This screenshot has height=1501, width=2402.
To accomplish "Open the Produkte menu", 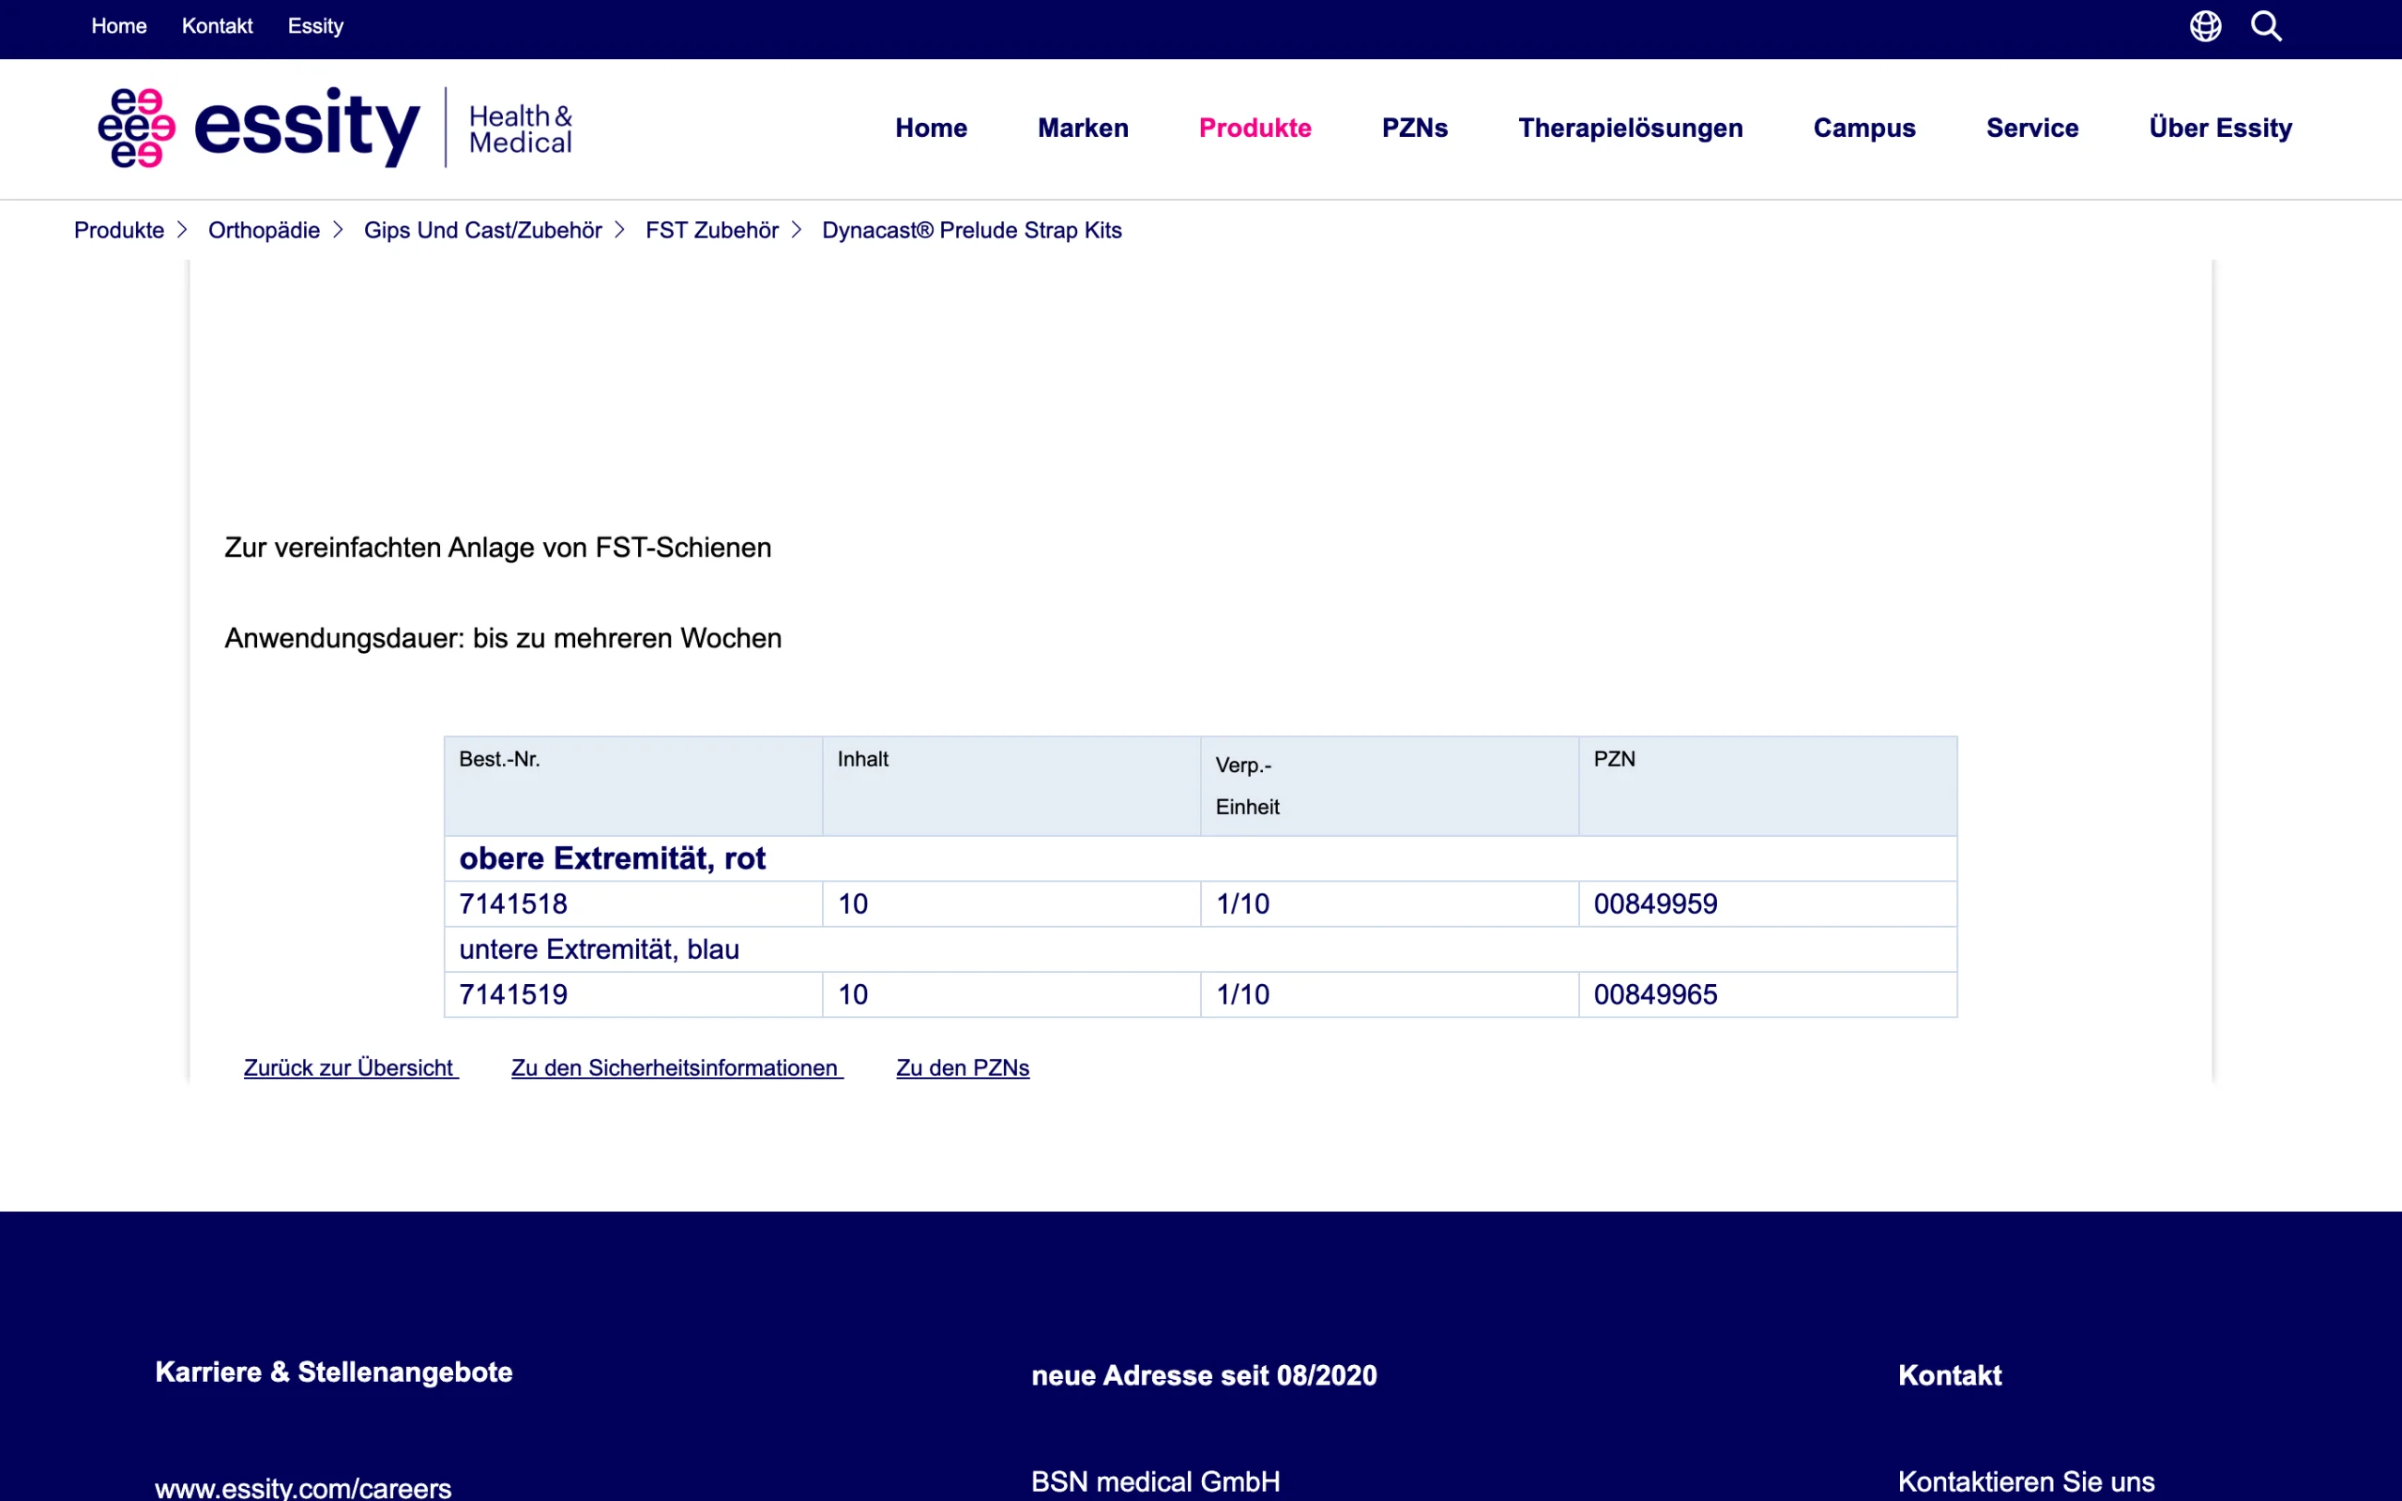I will point(1254,129).
